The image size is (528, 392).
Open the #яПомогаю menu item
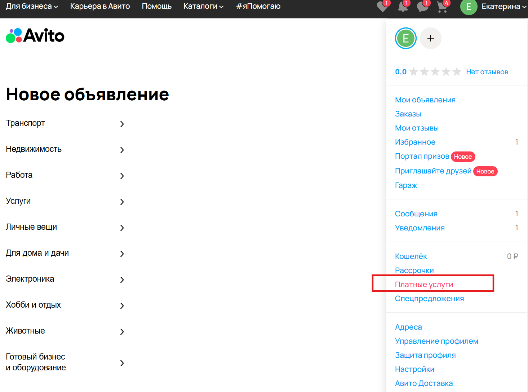pyautogui.click(x=258, y=6)
